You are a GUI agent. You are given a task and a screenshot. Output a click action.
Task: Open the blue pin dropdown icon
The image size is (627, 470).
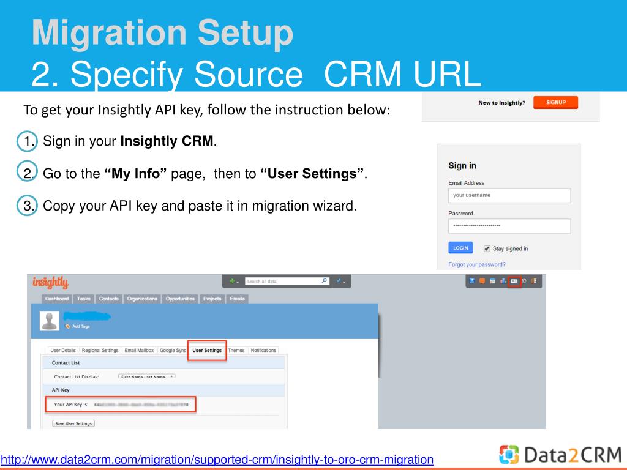tap(340, 281)
